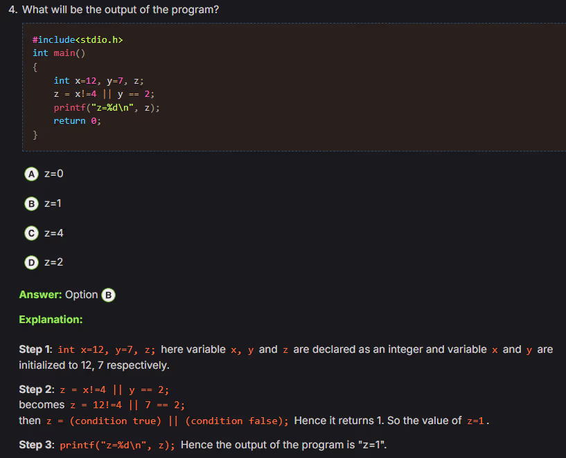Click the B badge in the Answer line
The width and height of the screenshot is (566, 458).
point(109,295)
